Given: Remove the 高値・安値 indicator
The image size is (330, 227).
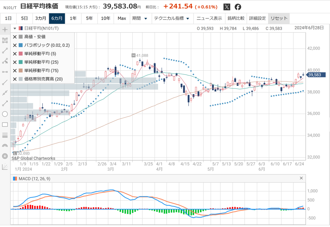Looking at the screenshot, I should coord(15,37).
